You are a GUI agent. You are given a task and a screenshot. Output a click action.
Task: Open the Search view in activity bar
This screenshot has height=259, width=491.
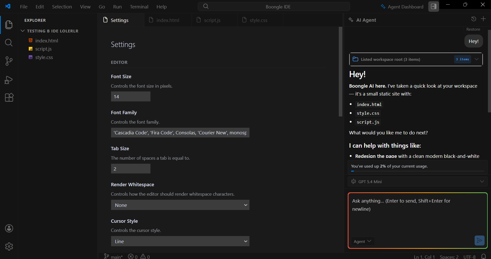9,43
